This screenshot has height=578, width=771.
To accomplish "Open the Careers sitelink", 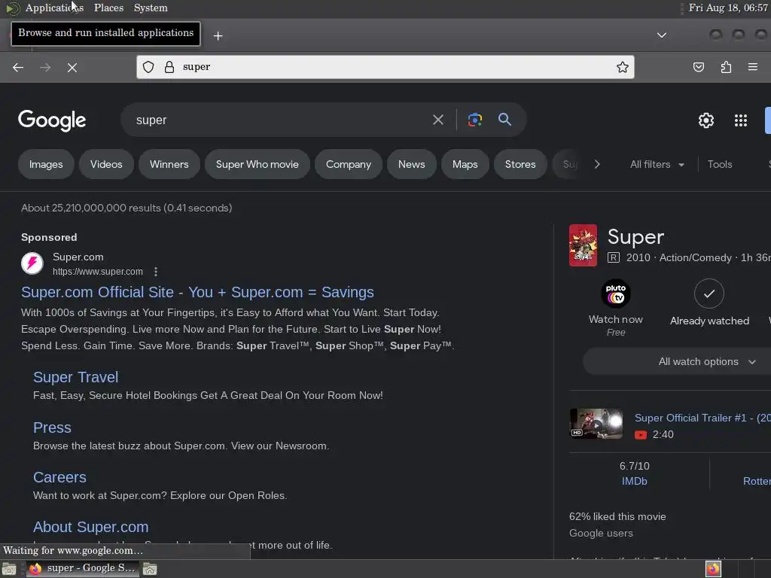I will (59, 477).
